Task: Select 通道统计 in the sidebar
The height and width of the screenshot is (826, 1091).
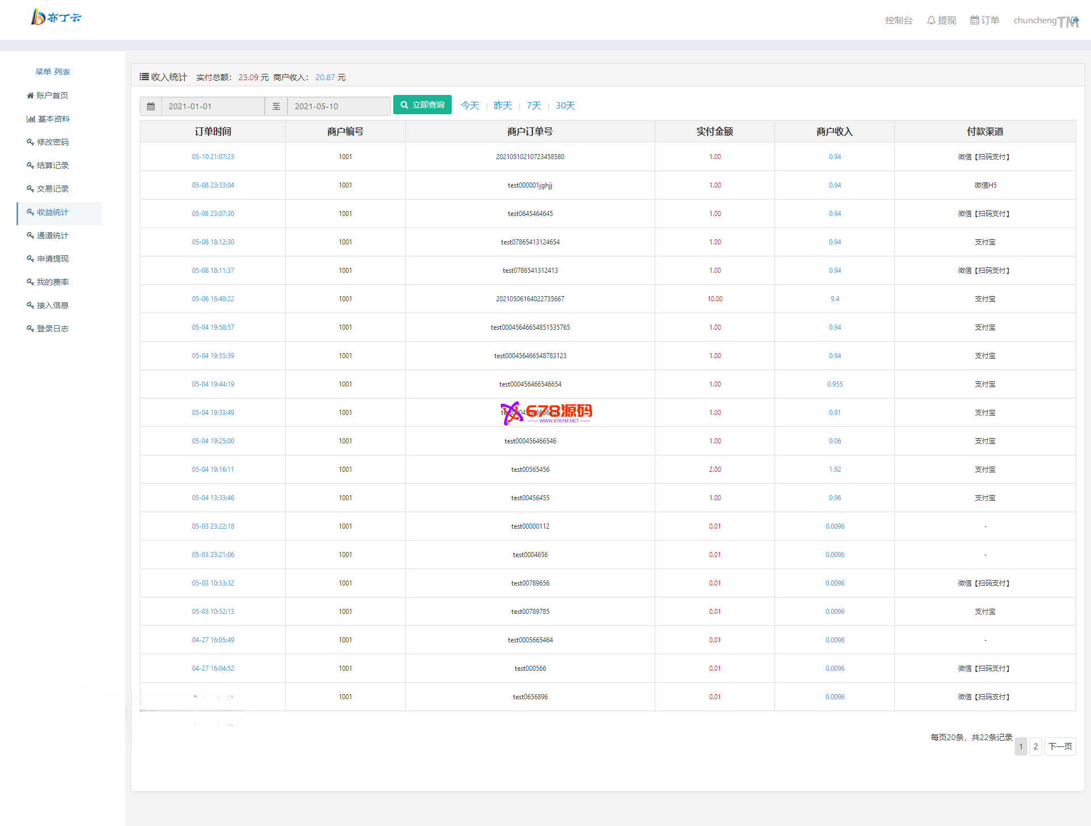Action: coord(52,235)
